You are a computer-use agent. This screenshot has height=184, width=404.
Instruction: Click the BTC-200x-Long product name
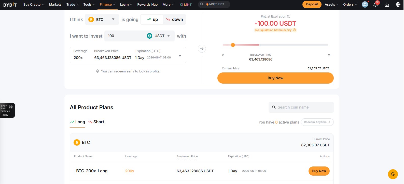(92, 171)
